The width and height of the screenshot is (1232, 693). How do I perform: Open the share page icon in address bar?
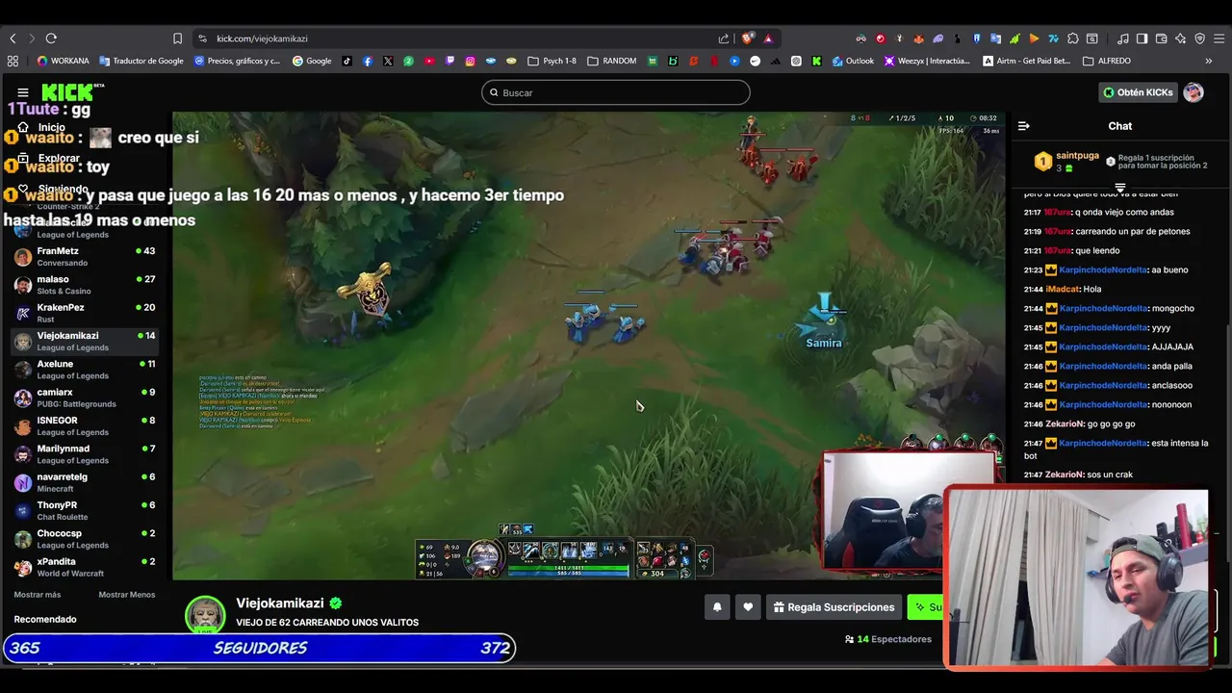pyautogui.click(x=724, y=38)
